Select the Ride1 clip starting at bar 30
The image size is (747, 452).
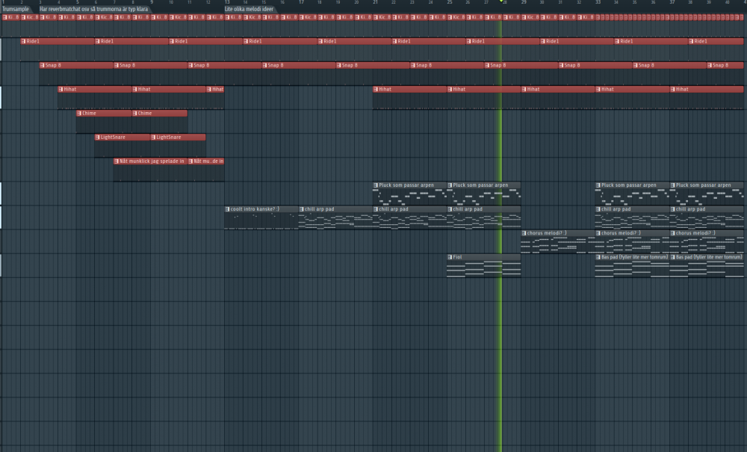[577, 41]
